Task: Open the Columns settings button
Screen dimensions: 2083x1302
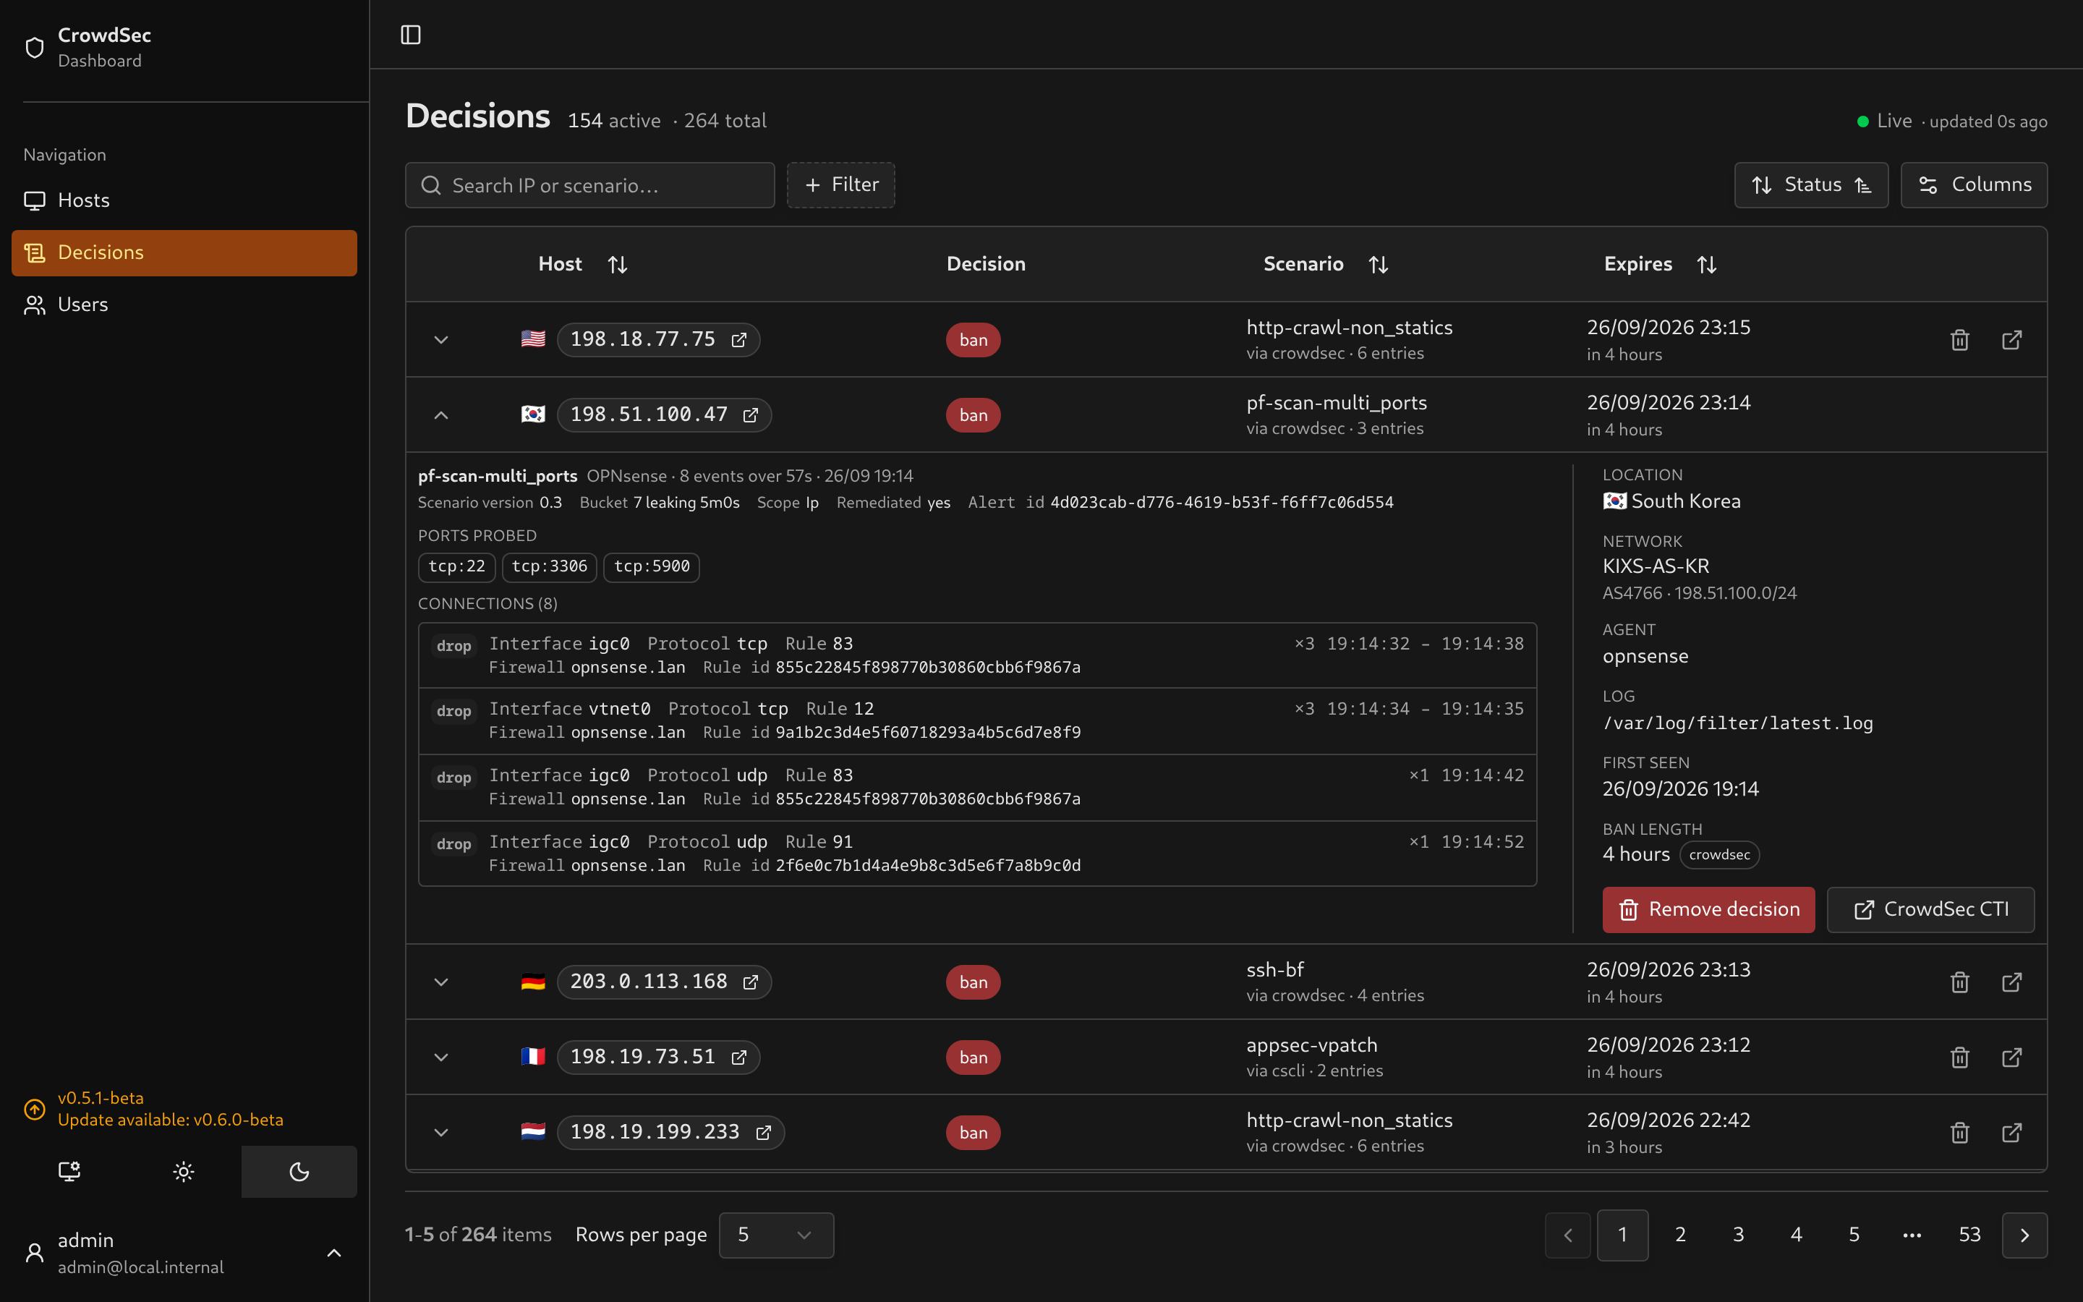Action: pos(1974,185)
